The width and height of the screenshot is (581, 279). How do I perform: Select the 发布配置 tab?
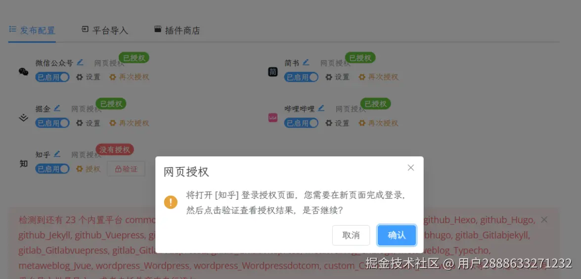click(32, 30)
